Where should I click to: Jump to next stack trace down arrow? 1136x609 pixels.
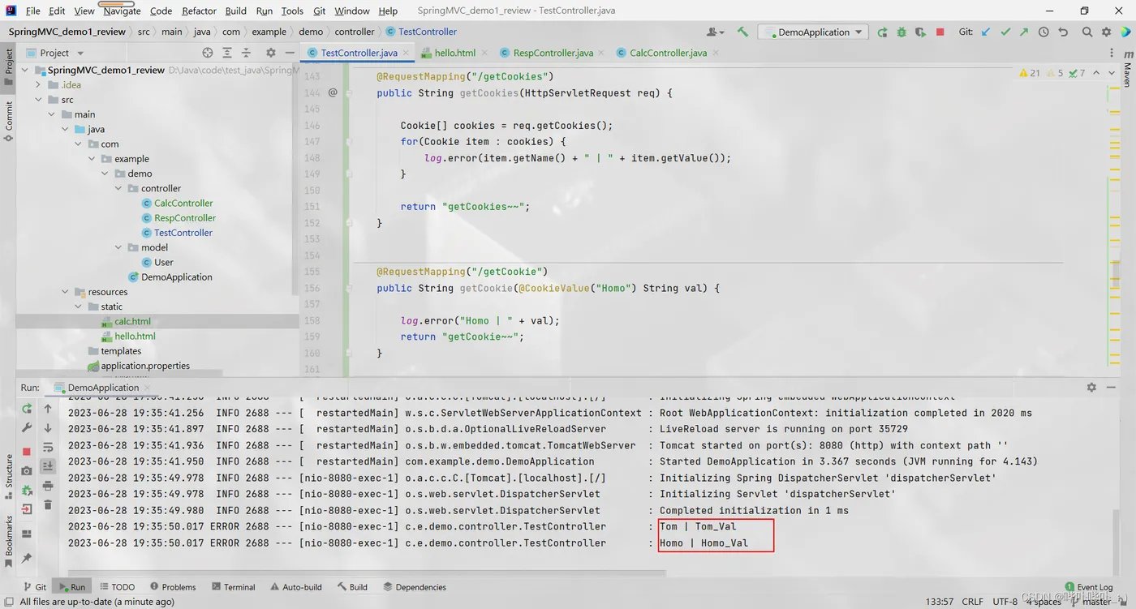pyautogui.click(x=48, y=427)
